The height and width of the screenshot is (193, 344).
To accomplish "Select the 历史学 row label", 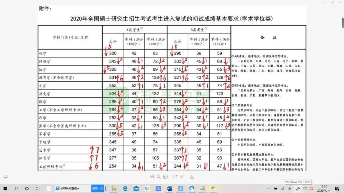I will [x=45, y=94].
